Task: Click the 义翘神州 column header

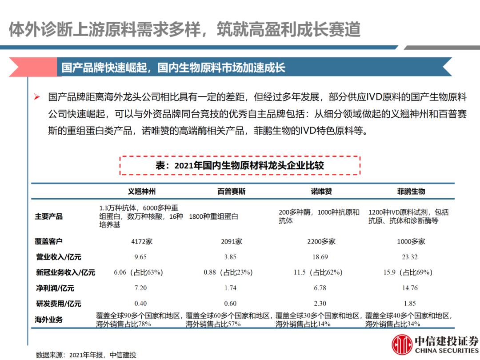Action: pyautogui.click(x=142, y=192)
